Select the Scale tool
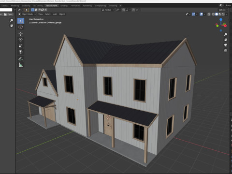232x174 pixels. tap(21, 46)
